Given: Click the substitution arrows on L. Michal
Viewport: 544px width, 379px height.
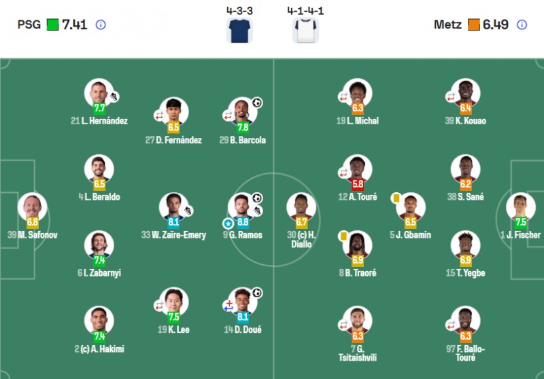Looking at the screenshot, I should (x=343, y=97).
